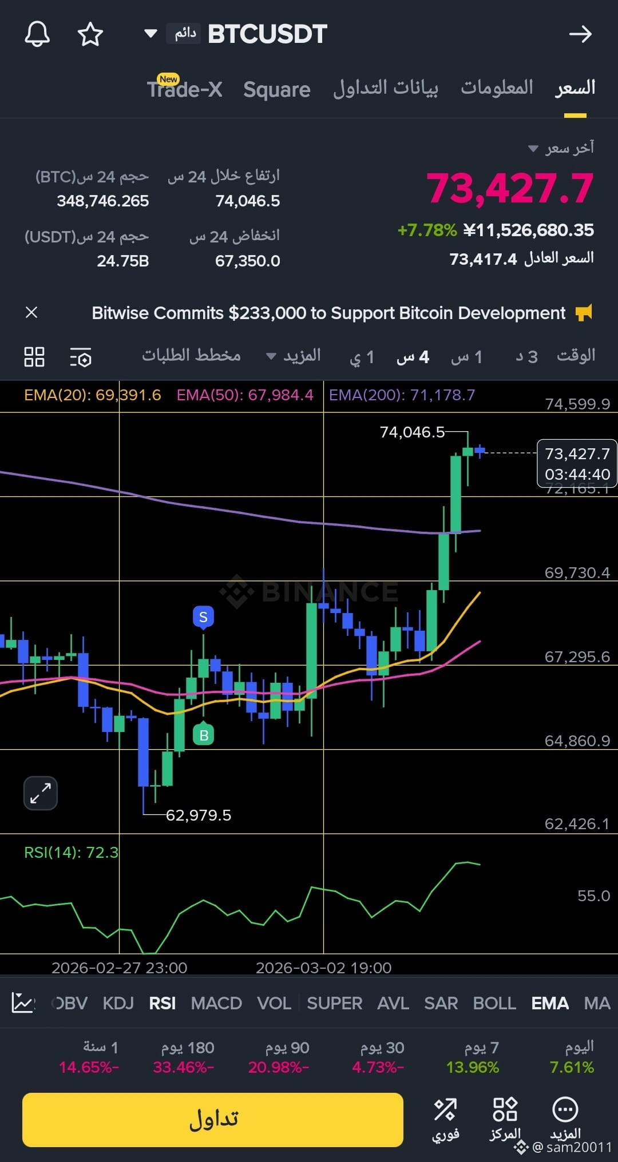The height and width of the screenshot is (1162, 618).
Task: Toggle the AVL indicator
Action: pos(393,1003)
